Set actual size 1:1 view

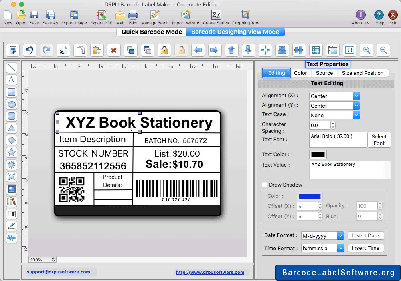(x=350, y=50)
